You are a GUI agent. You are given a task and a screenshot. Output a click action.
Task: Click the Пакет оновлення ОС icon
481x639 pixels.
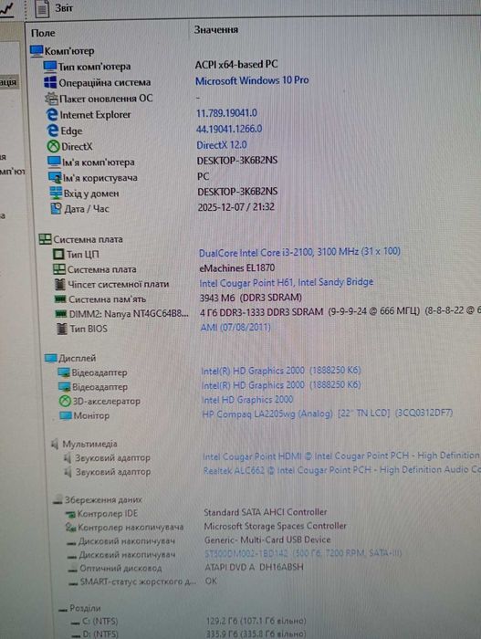click(x=51, y=99)
